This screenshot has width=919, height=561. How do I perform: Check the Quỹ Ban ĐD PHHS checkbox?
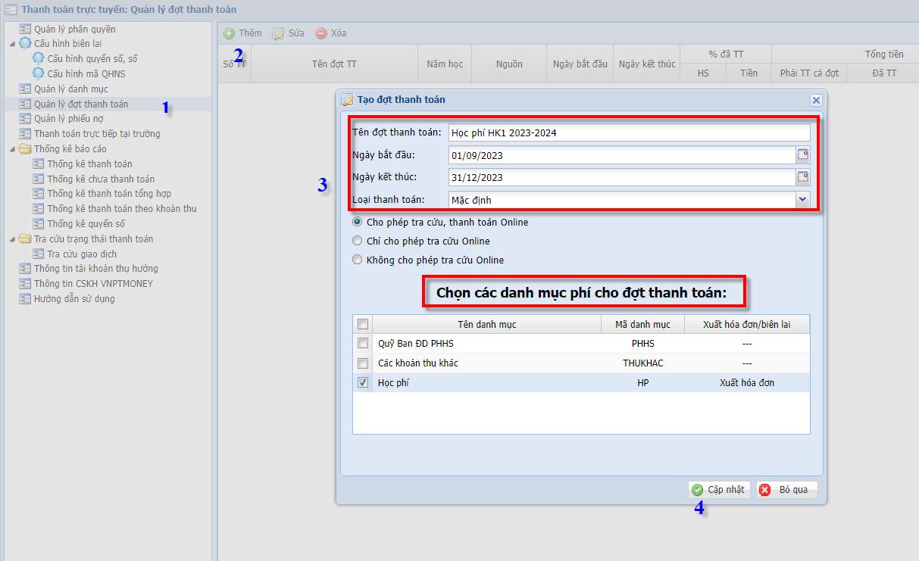point(363,344)
